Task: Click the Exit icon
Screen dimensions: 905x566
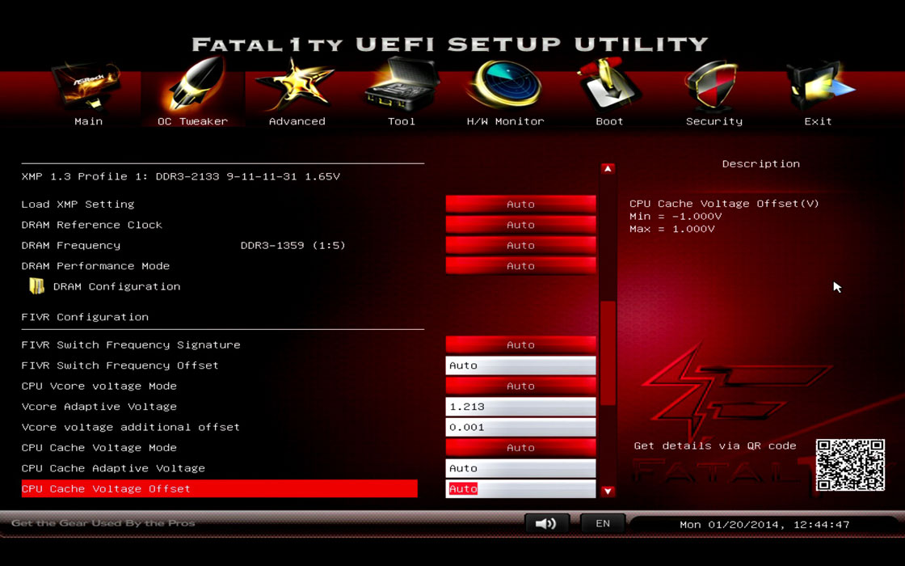Action: point(818,87)
